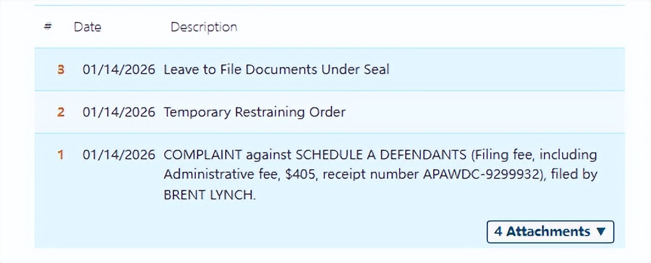Open docket entry number 3
651x263 pixels.
coord(60,69)
